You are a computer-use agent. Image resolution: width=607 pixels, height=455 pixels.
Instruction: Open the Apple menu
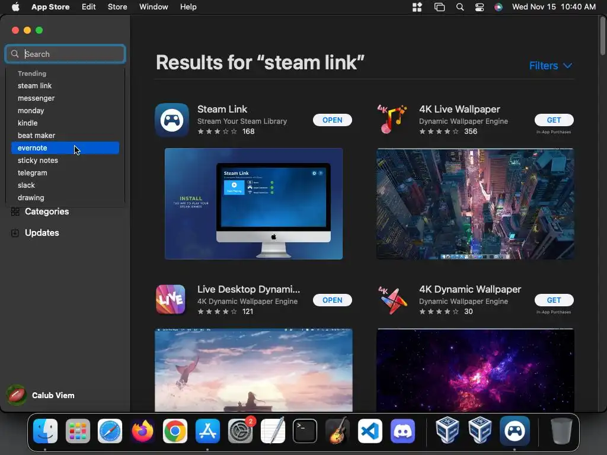pyautogui.click(x=15, y=7)
